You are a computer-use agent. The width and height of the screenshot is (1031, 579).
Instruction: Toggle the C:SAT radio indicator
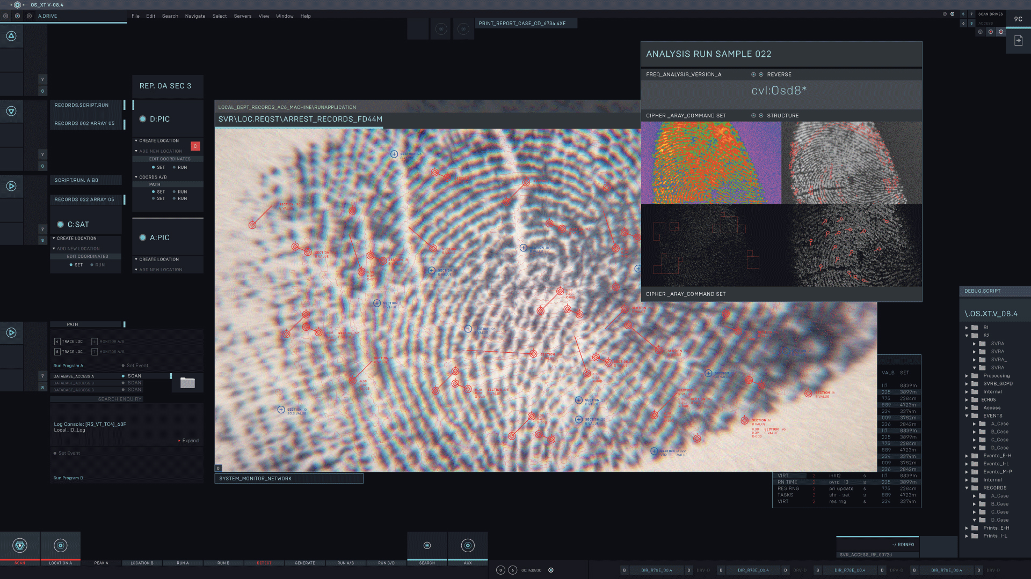[x=61, y=225]
